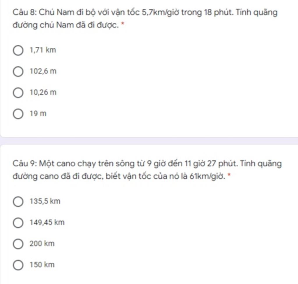Click the "149,45 km" answer label text
298x284 pixels.
click(x=47, y=222)
